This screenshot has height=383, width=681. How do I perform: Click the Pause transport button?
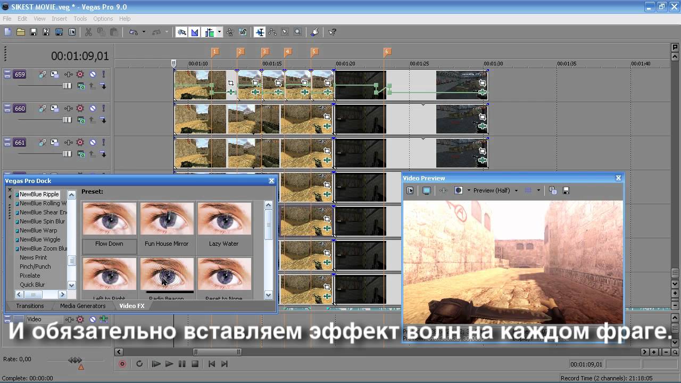[x=182, y=364]
